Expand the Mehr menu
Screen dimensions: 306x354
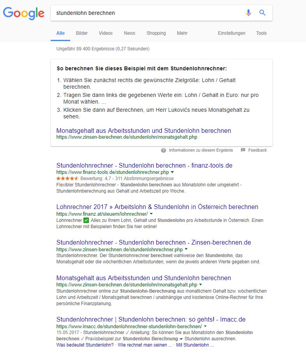pos(182,33)
